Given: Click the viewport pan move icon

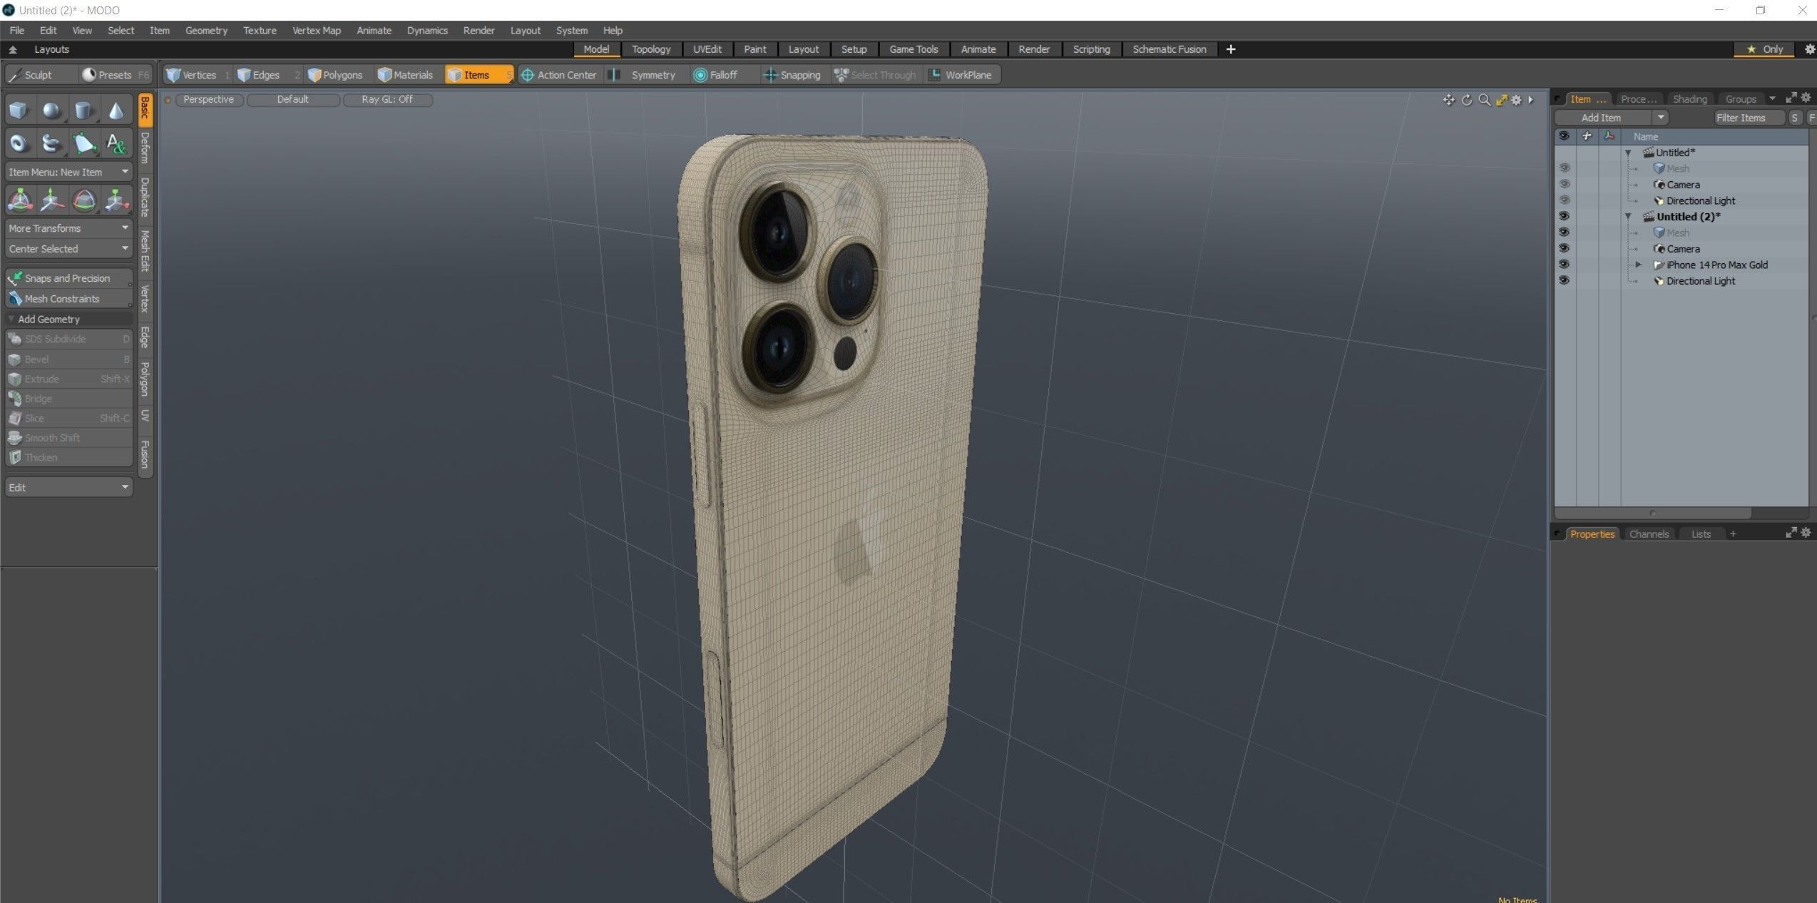Looking at the screenshot, I should 1448,100.
